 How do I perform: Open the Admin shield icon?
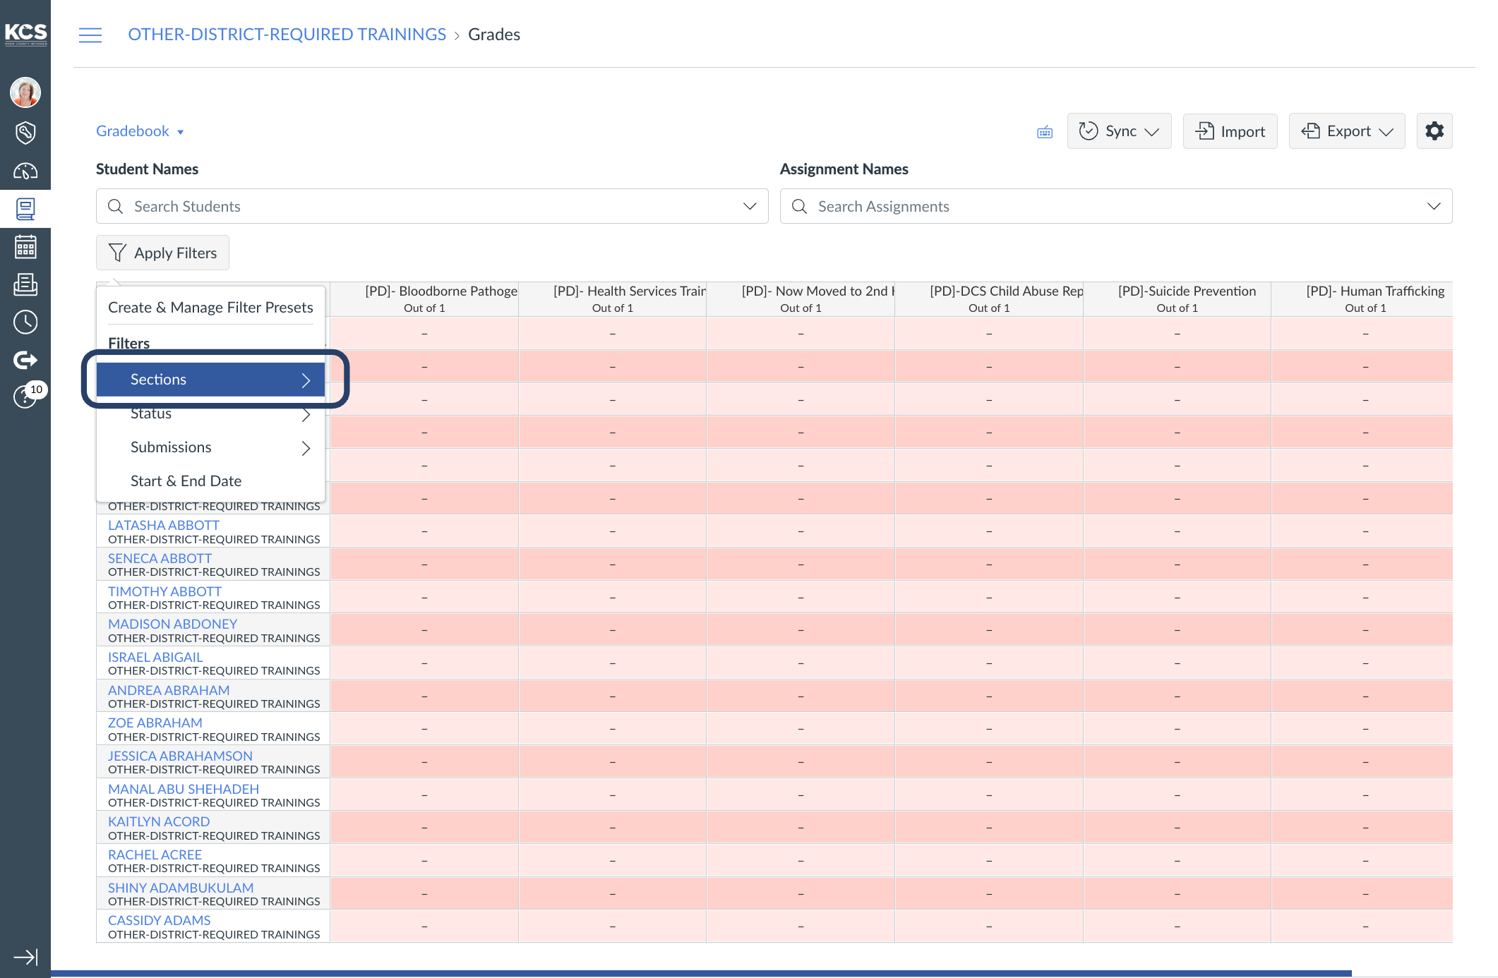point(25,132)
